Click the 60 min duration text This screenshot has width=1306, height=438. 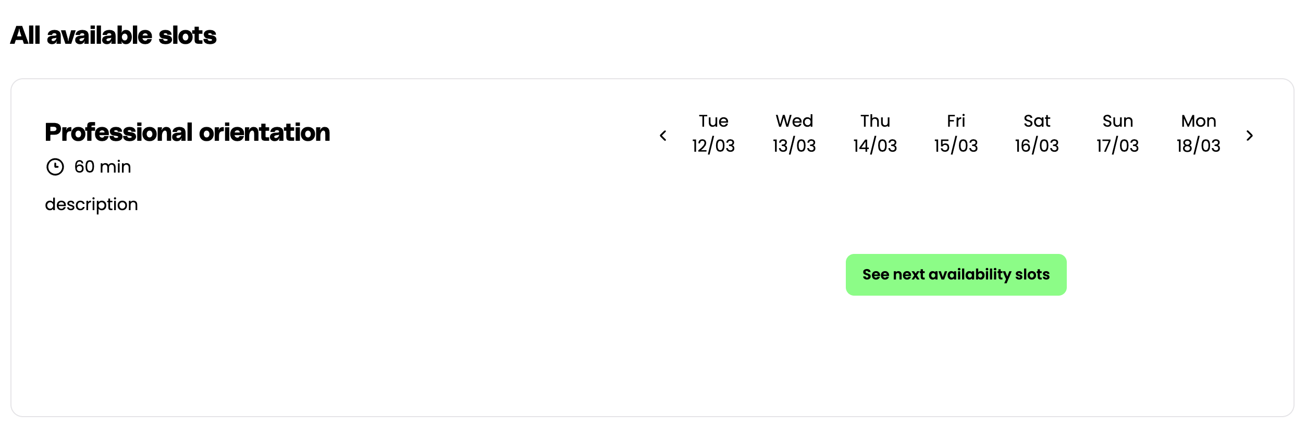[103, 167]
